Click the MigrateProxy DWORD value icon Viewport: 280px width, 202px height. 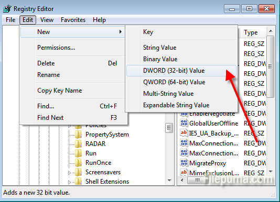coord(184,163)
